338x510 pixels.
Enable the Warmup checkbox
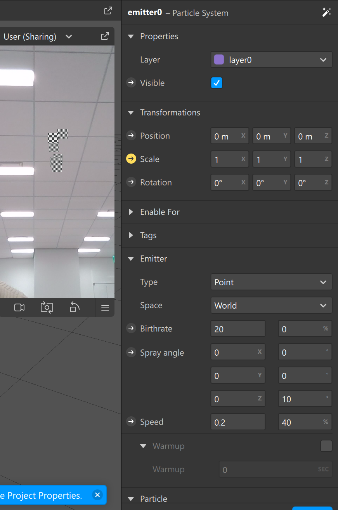pos(326,446)
